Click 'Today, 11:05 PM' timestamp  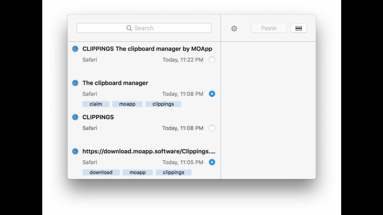[183, 162]
